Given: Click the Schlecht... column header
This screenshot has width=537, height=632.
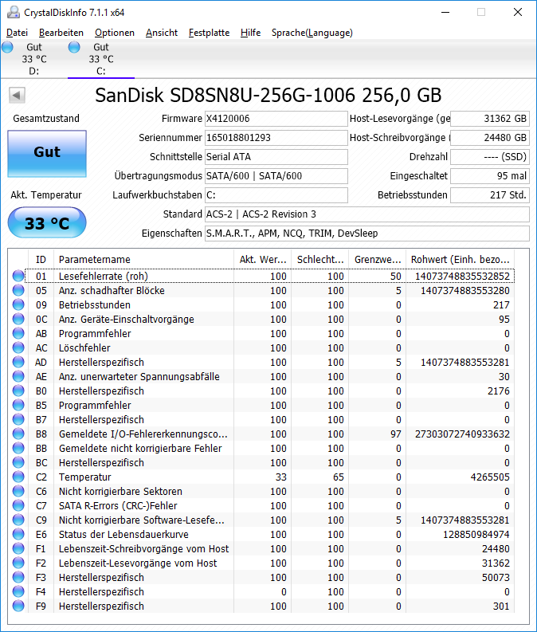Looking at the screenshot, I should (320, 260).
